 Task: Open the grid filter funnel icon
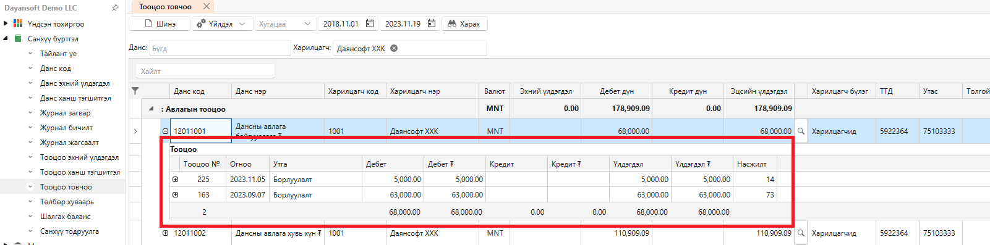click(135, 91)
